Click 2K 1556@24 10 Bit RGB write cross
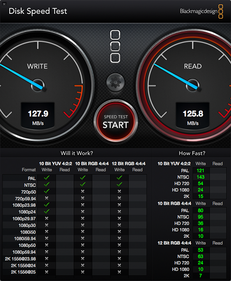This screenshot has height=281, width=231. 83,265
